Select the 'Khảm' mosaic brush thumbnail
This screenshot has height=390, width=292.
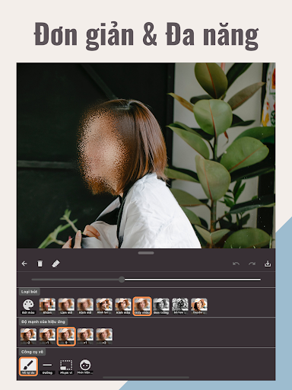(47, 306)
